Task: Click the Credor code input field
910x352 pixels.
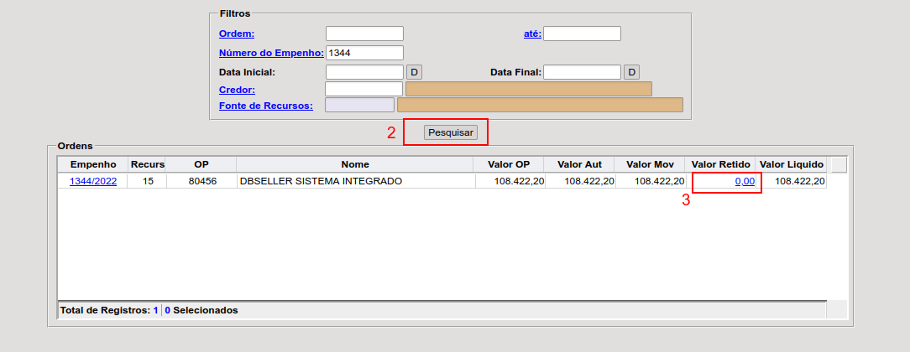Action: click(363, 89)
